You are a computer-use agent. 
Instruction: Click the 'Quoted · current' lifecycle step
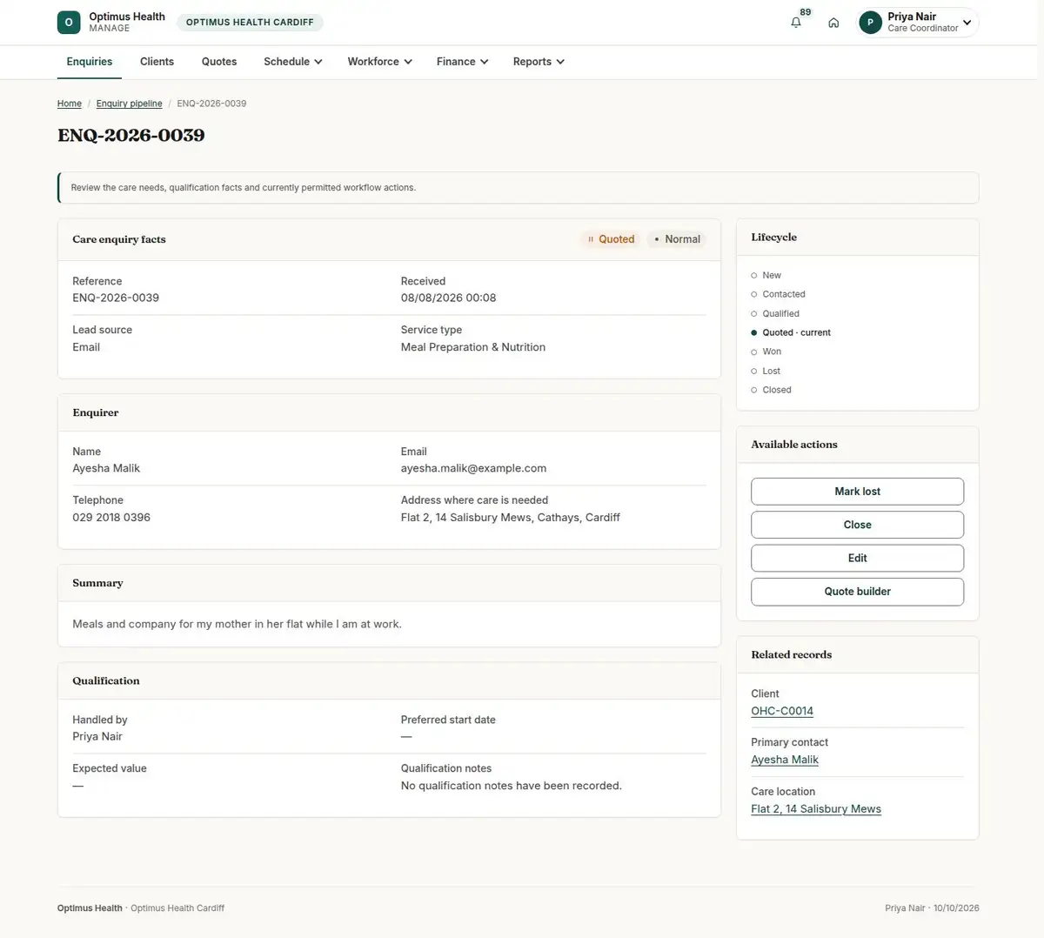[x=791, y=332]
